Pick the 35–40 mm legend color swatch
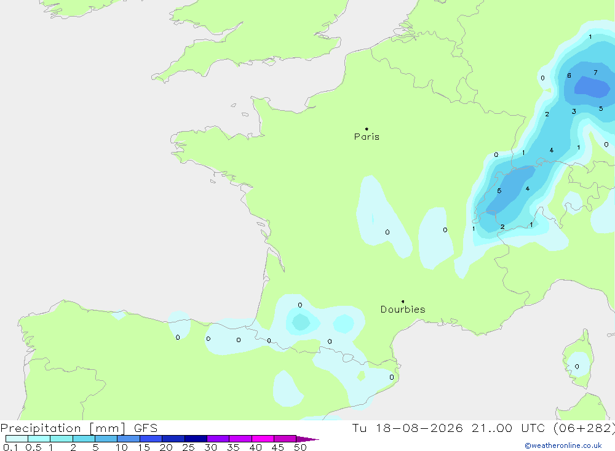 [240, 439]
